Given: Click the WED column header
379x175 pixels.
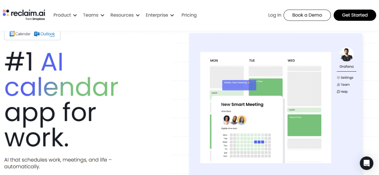Looking at the screenshot, I should [291, 61].
